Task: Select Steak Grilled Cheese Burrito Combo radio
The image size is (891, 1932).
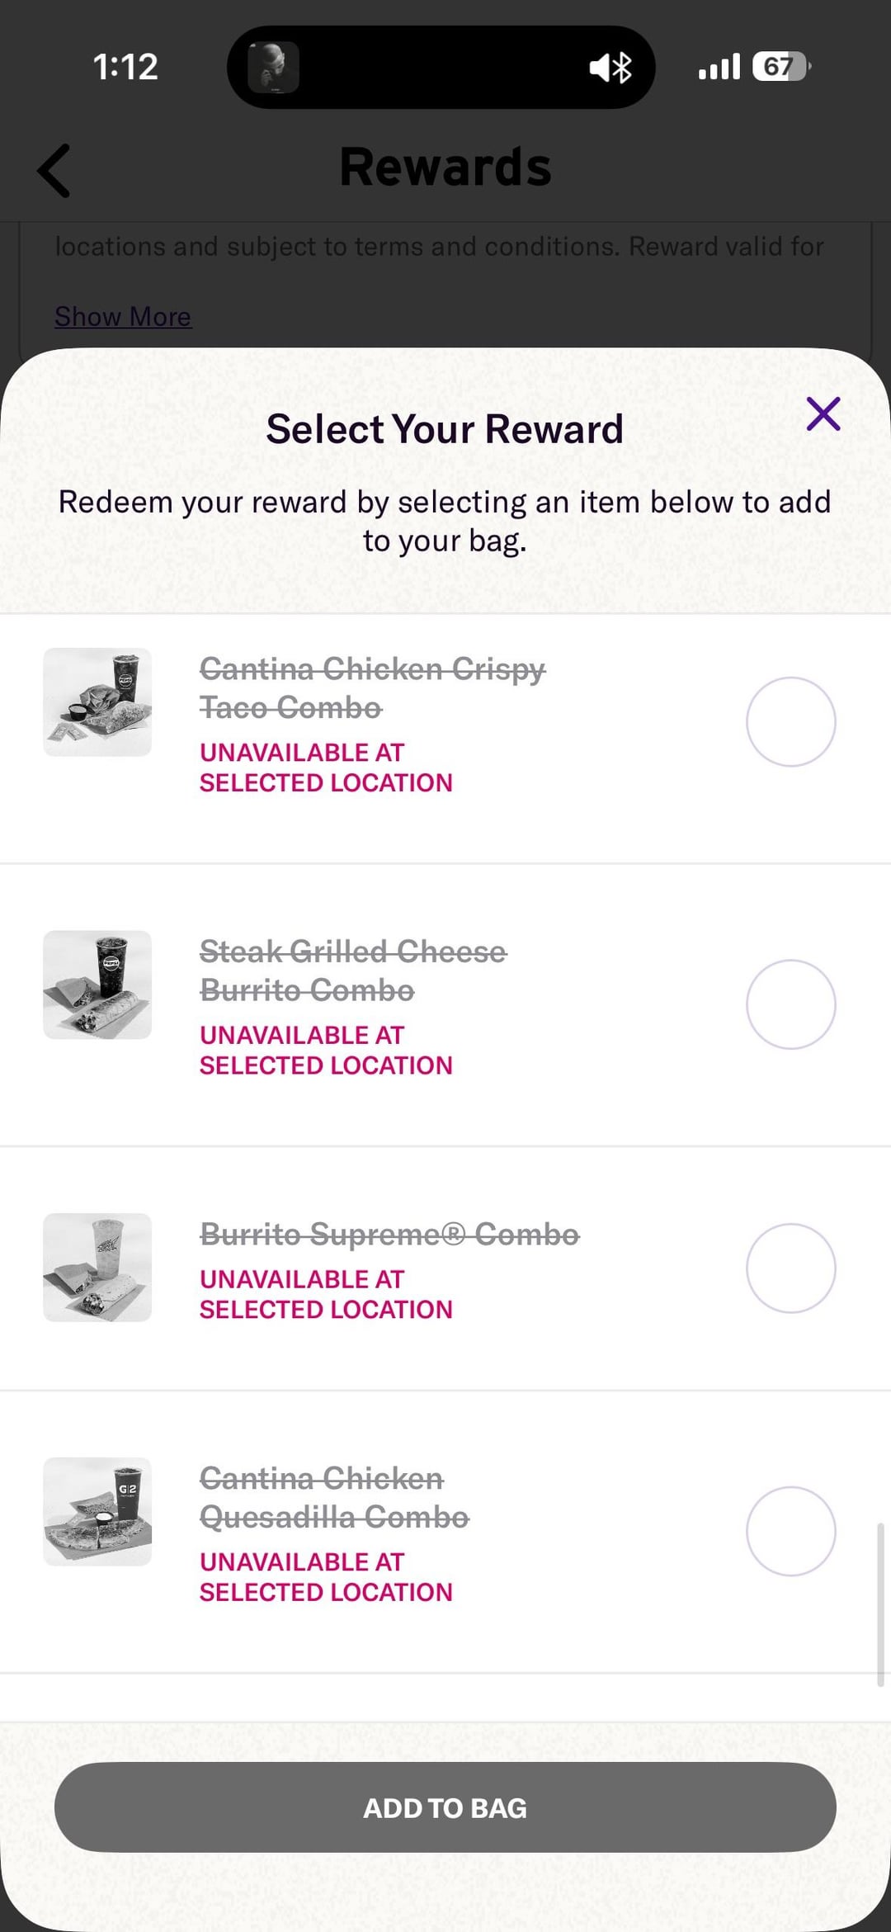Action: click(790, 1004)
